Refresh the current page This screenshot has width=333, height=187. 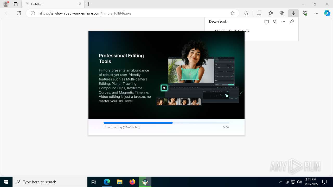tap(19, 13)
